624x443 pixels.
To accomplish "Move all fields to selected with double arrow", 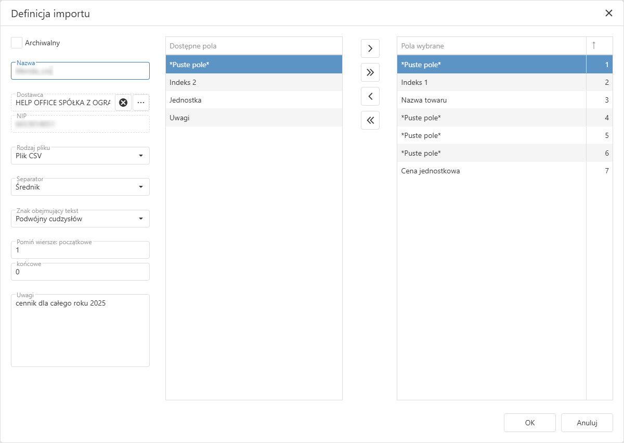I will pos(370,72).
